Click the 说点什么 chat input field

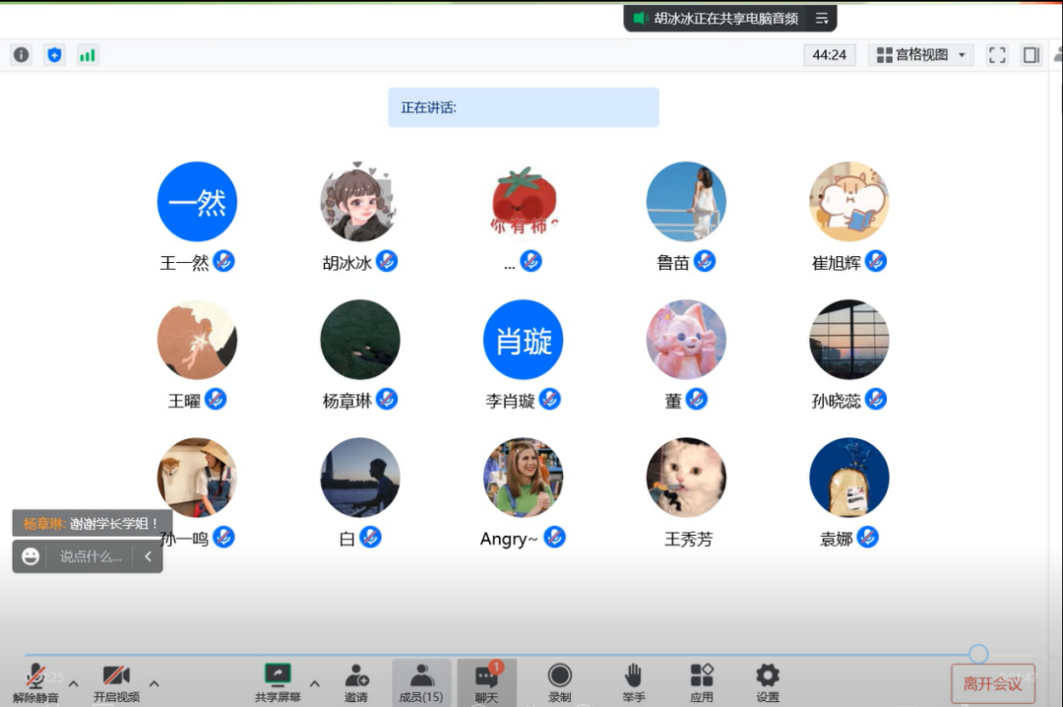pyautogui.click(x=91, y=556)
